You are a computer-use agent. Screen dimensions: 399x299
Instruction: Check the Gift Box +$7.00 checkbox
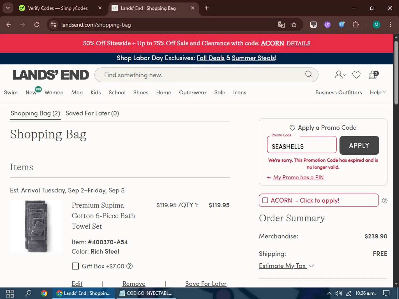click(x=75, y=266)
